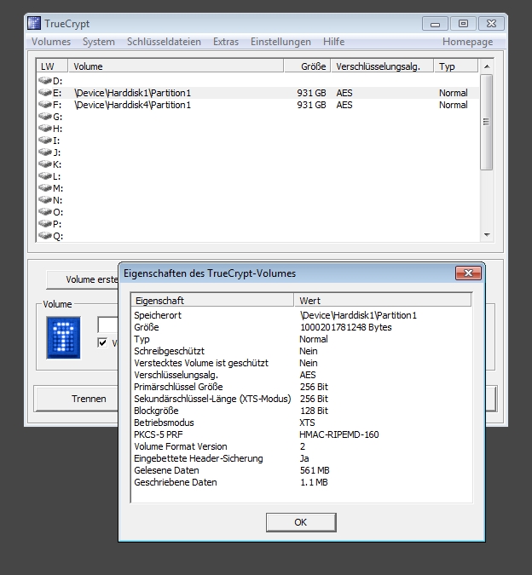Open the Hilfe menu

click(x=333, y=42)
